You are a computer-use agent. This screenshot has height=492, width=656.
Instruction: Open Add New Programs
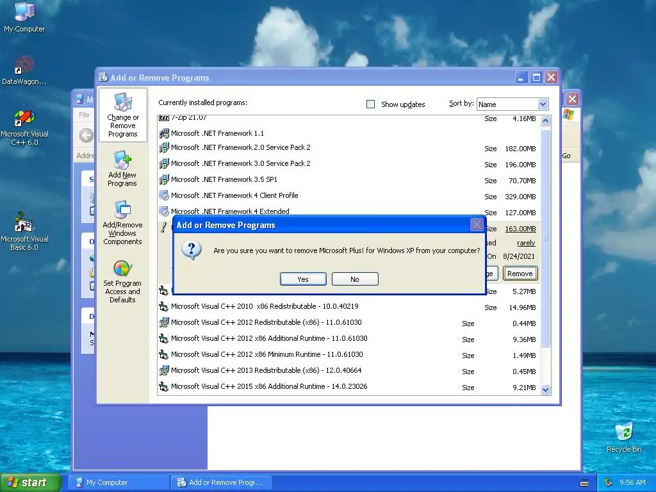coord(122,168)
